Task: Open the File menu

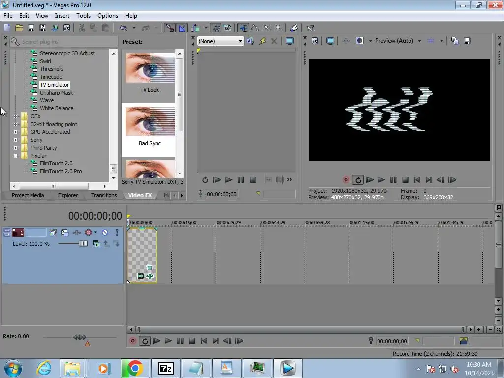Action: click(x=8, y=15)
